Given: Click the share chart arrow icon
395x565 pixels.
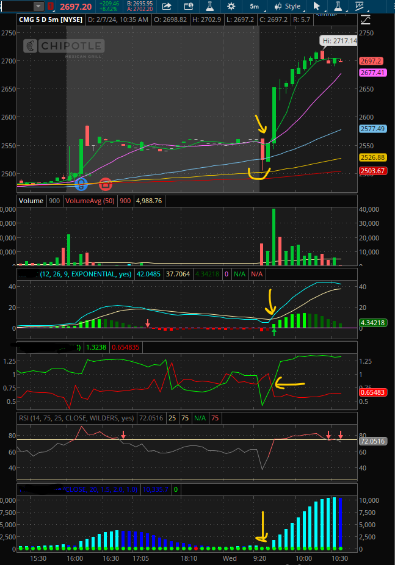Looking at the screenshot, I should click(167, 6).
